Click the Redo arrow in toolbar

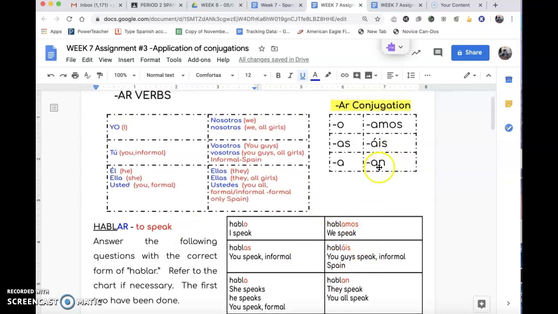pyautogui.click(x=63, y=75)
